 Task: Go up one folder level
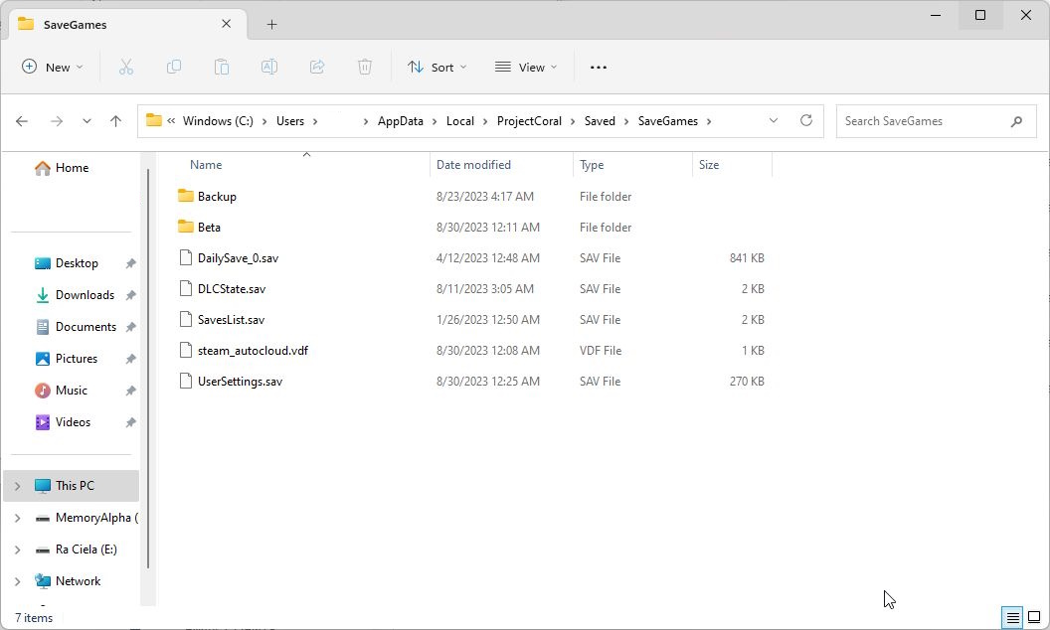click(115, 121)
